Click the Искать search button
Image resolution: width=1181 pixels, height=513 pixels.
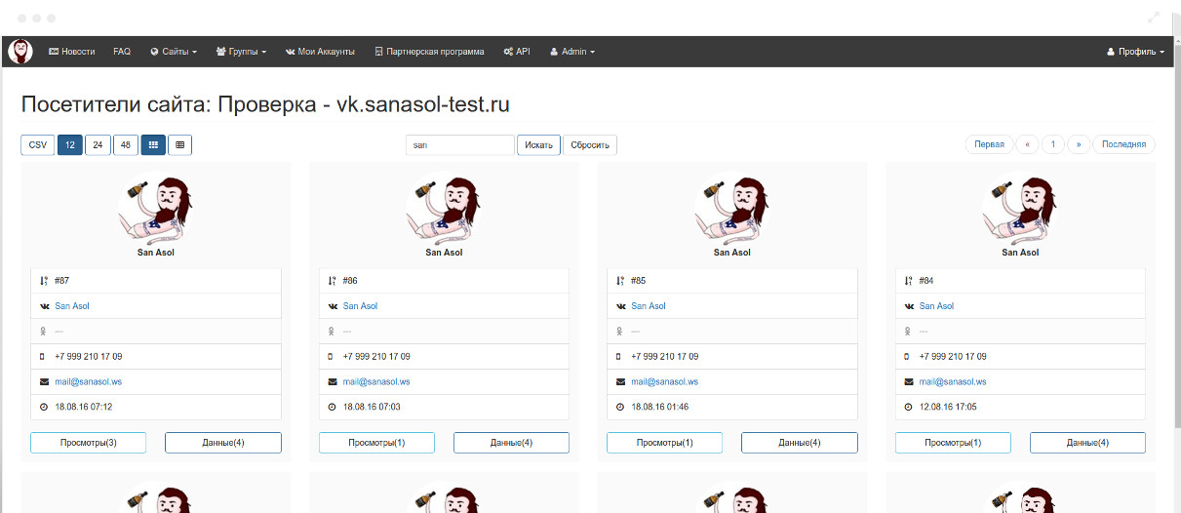[538, 145]
